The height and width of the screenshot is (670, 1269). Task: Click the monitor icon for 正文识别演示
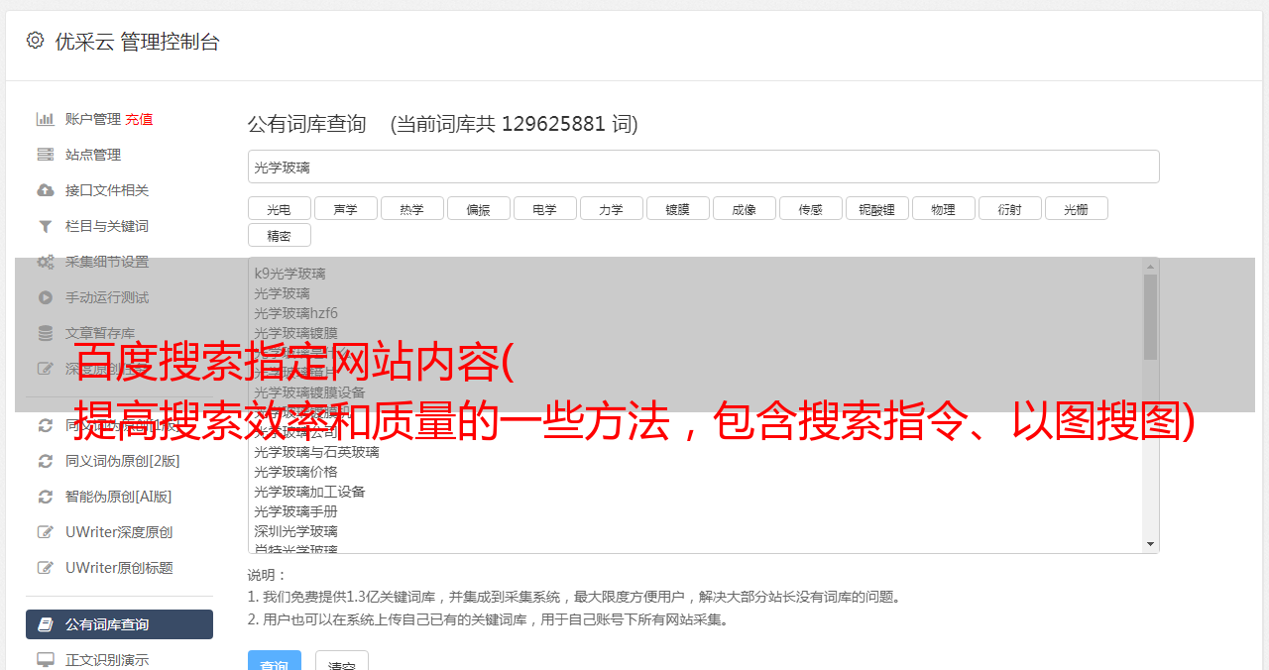pyautogui.click(x=46, y=660)
